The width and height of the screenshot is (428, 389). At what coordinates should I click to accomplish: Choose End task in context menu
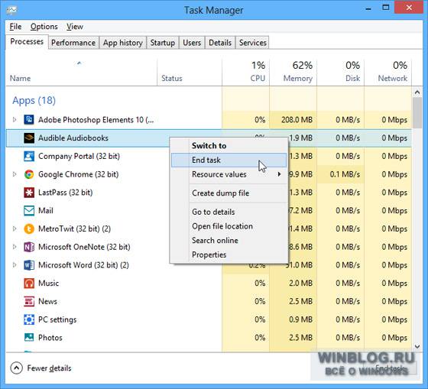point(229,160)
